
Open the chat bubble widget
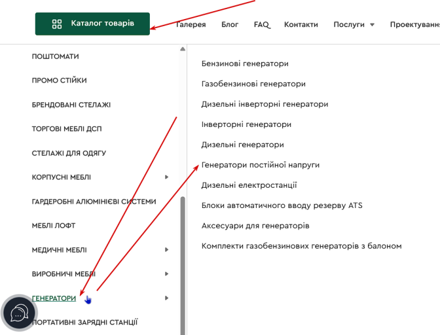(x=19, y=313)
